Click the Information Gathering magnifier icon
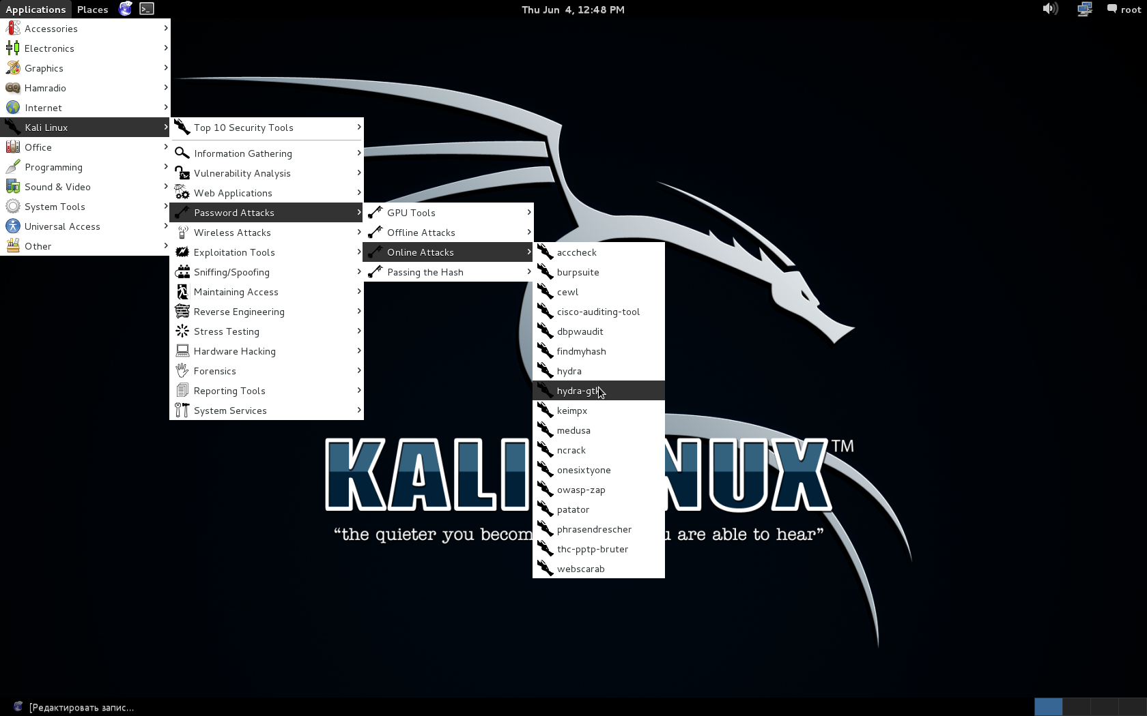 [x=182, y=153]
